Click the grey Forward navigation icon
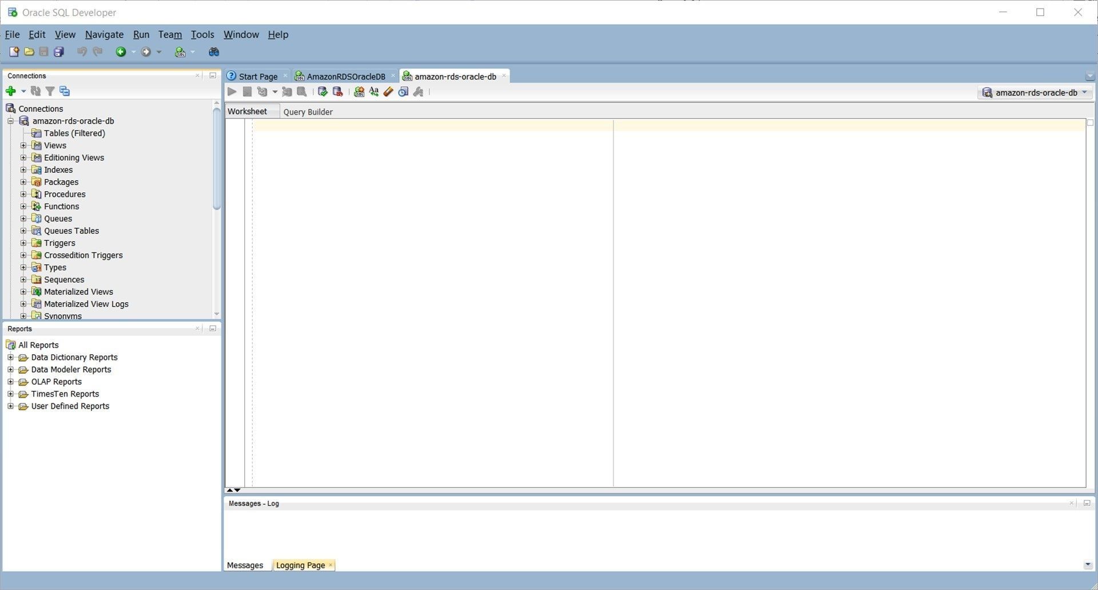1098x590 pixels. pos(146,52)
